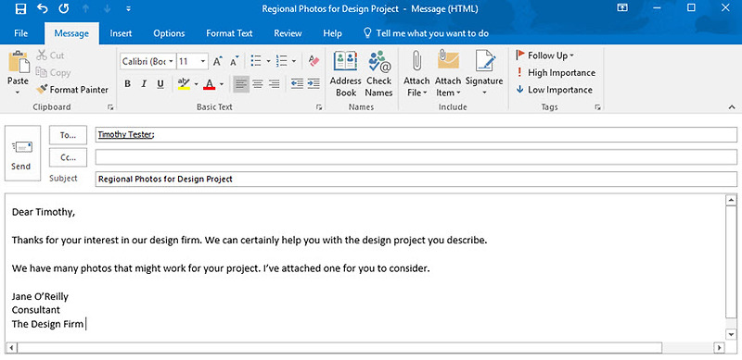The height and width of the screenshot is (360, 742).
Task: Click the Send button
Action: tap(21, 154)
